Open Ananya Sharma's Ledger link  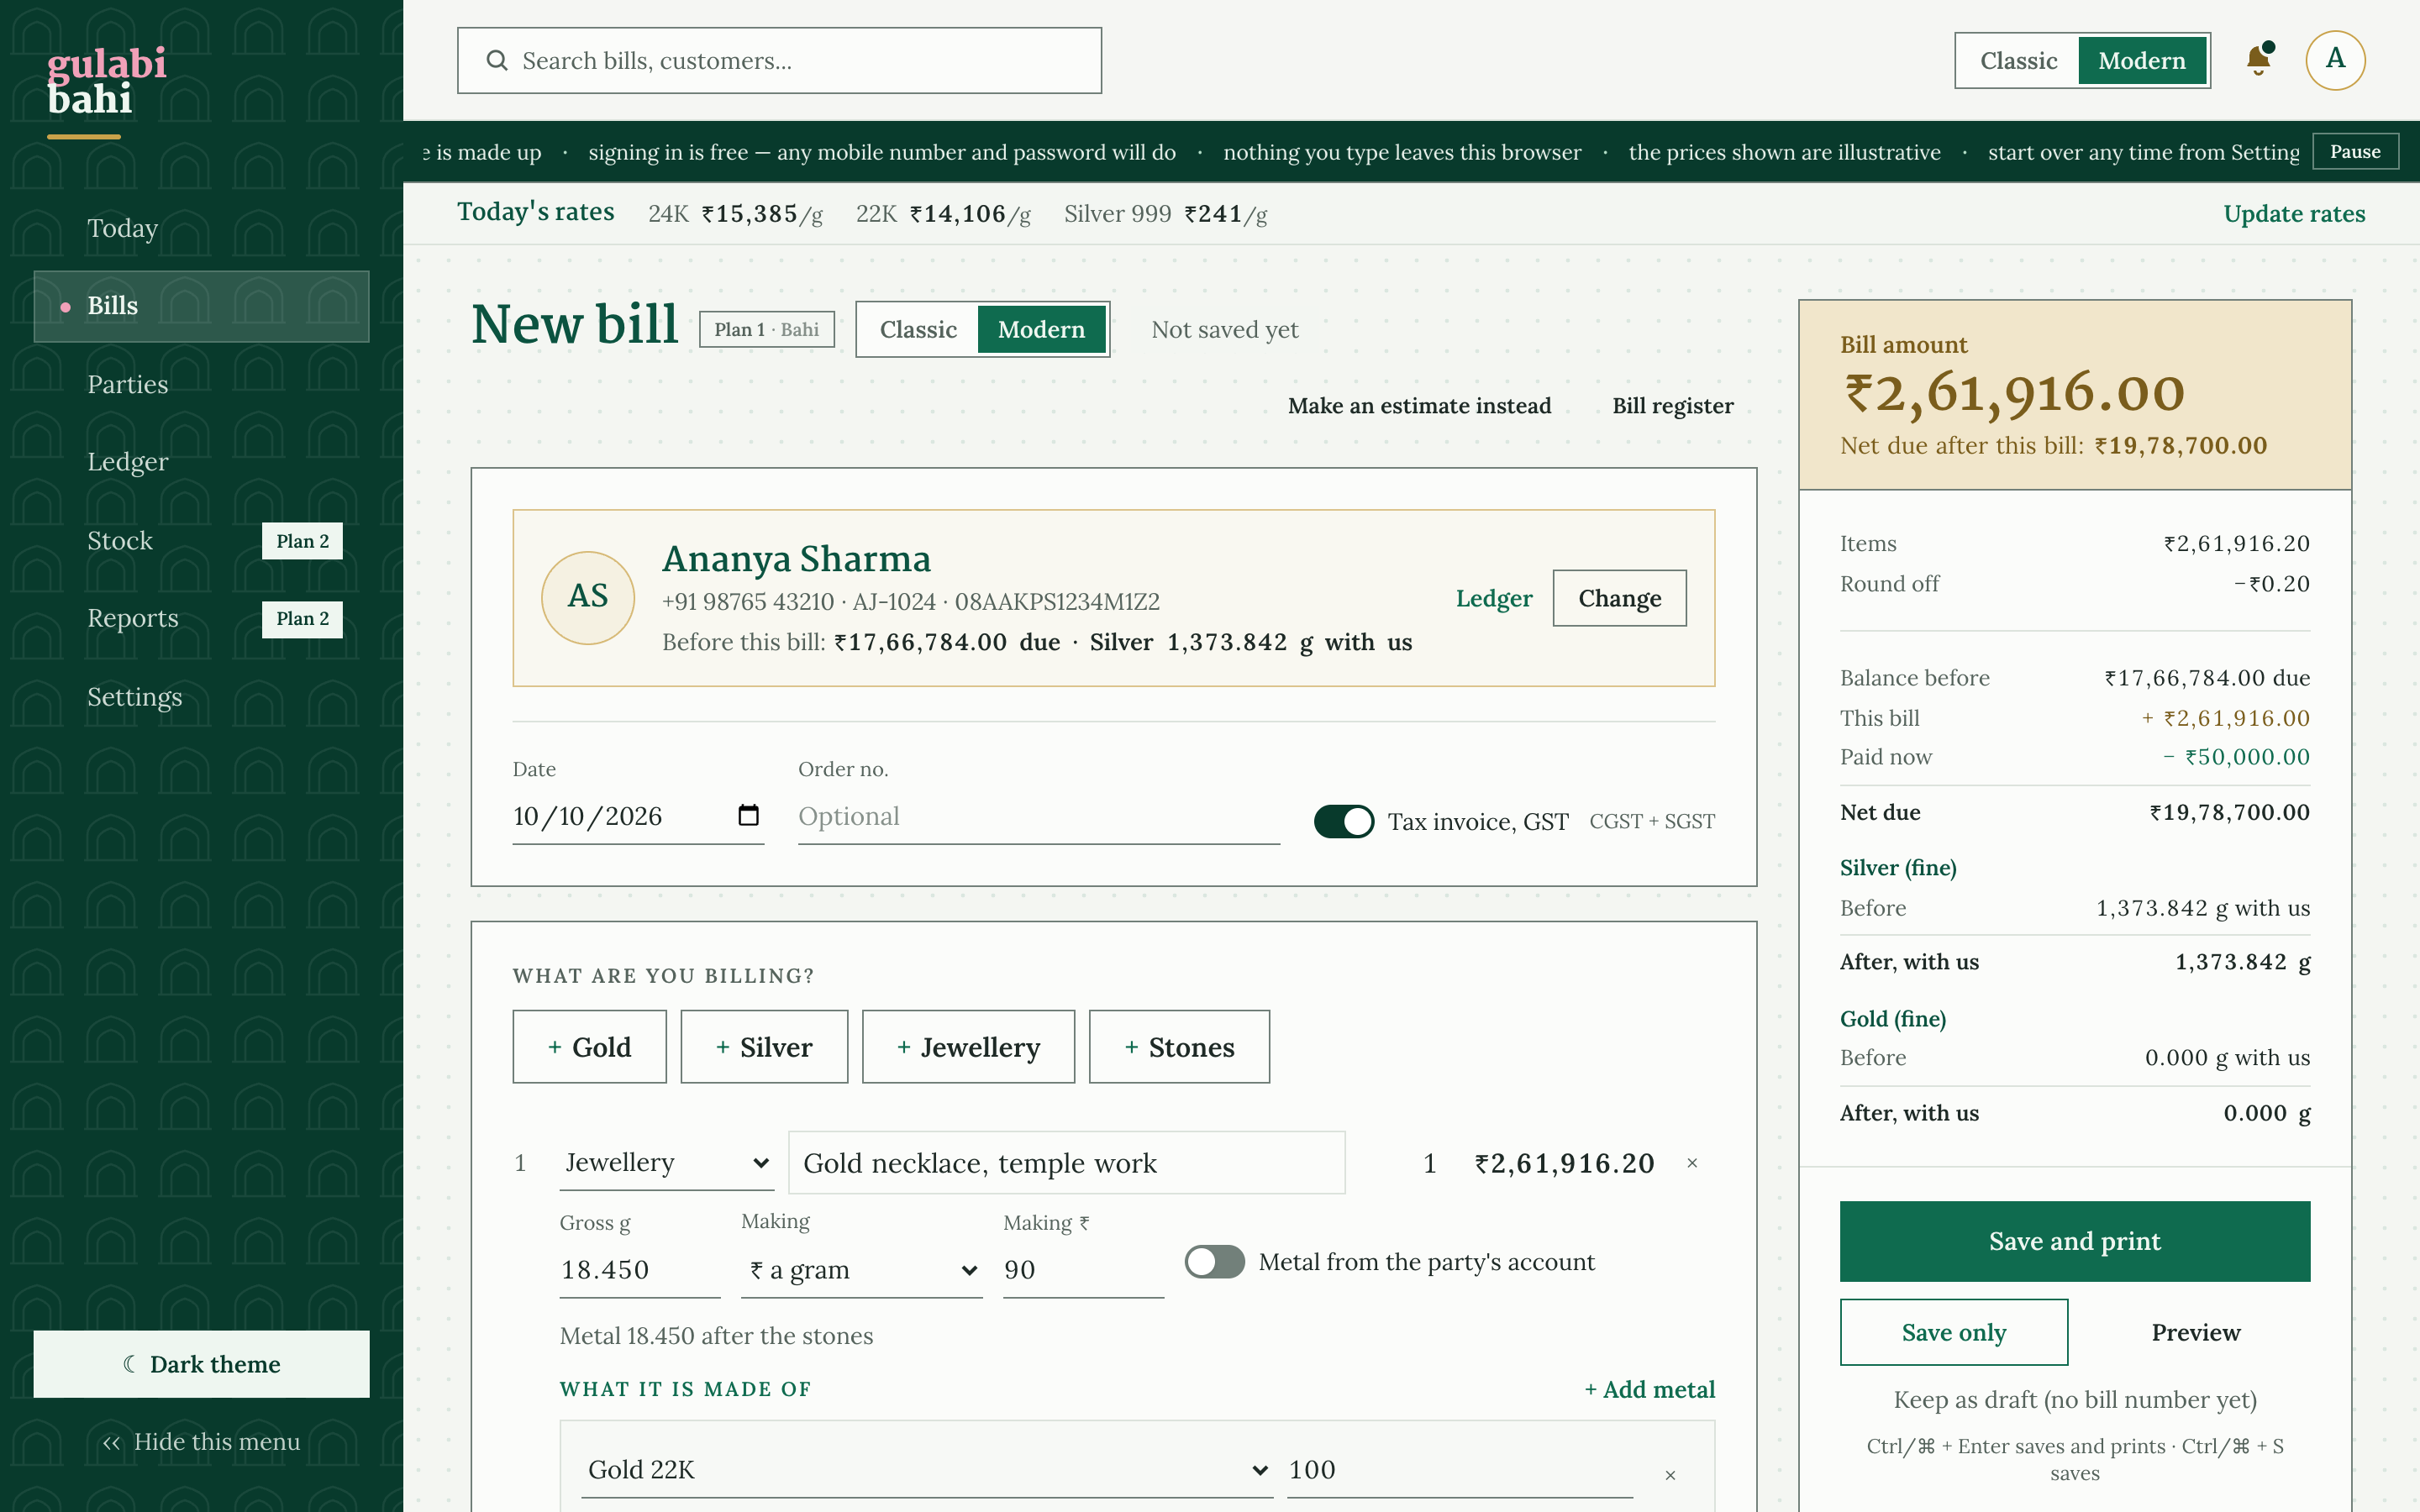click(1494, 598)
